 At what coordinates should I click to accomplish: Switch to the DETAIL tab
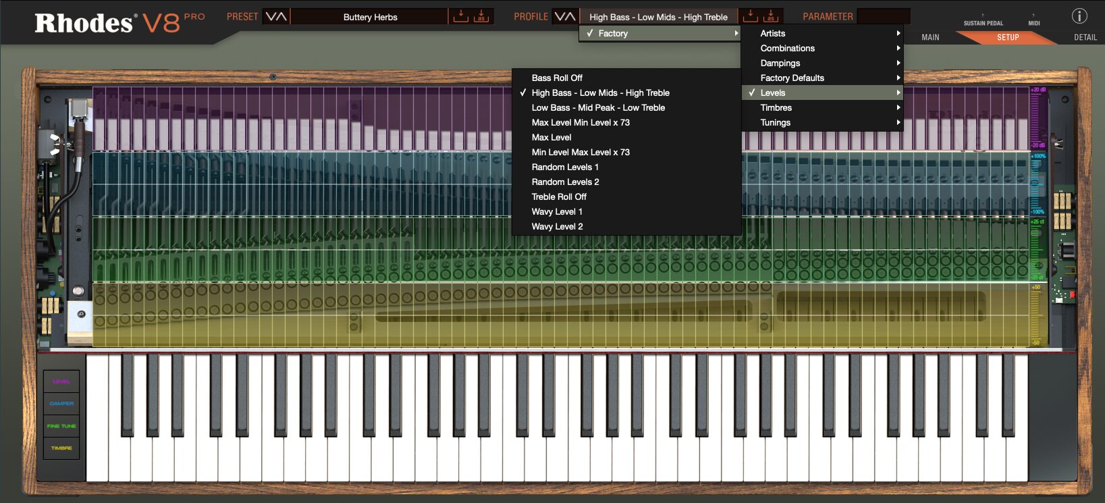point(1085,37)
